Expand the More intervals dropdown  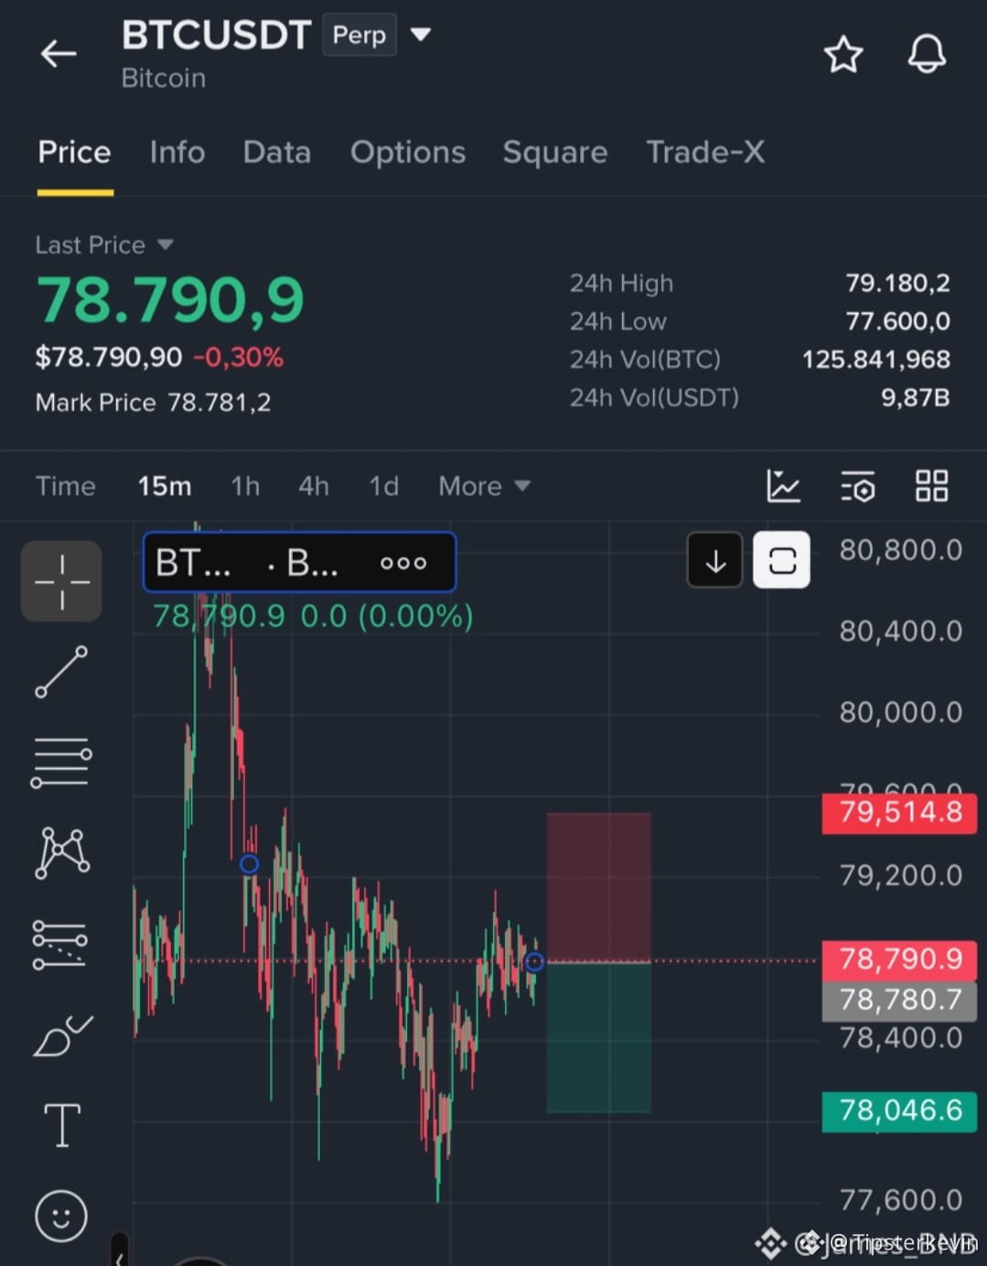coord(484,486)
